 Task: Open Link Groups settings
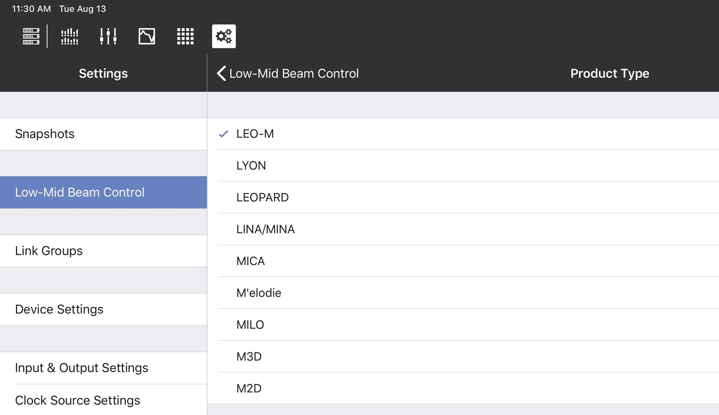tap(49, 251)
